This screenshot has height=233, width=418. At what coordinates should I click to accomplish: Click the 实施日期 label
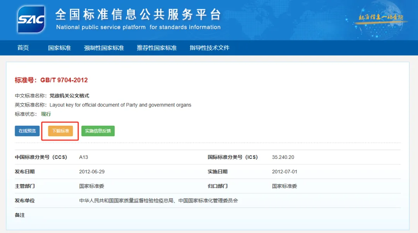click(x=218, y=172)
